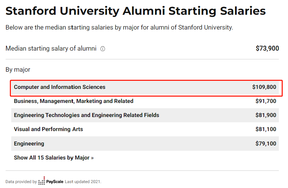Click the $79,100 Engineering salary
Image resolution: width=288 pixels, height=188 pixels.
(x=266, y=144)
